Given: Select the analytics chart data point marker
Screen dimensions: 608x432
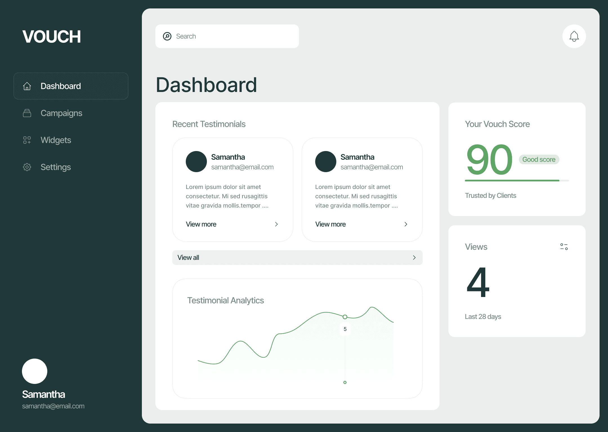Looking at the screenshot, I should (x=345, y=317).
